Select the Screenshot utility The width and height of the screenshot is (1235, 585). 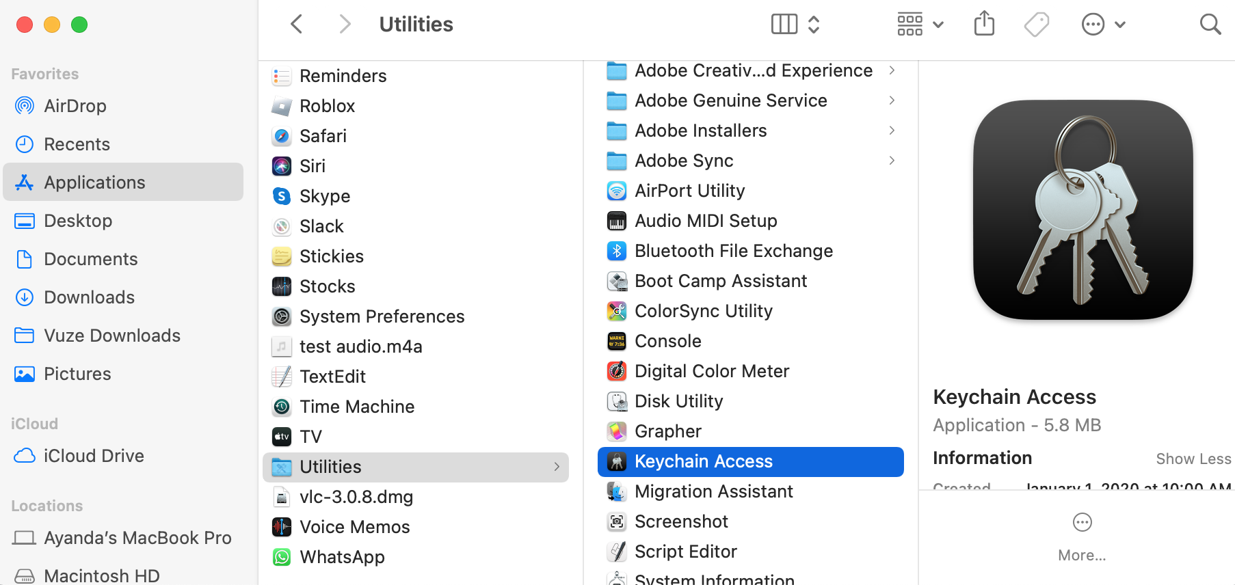751,521
